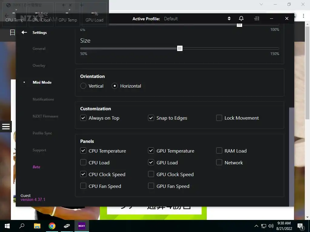Enable CPU Load panel
Viewport: 310px width, 232px height.
[83, 163]
